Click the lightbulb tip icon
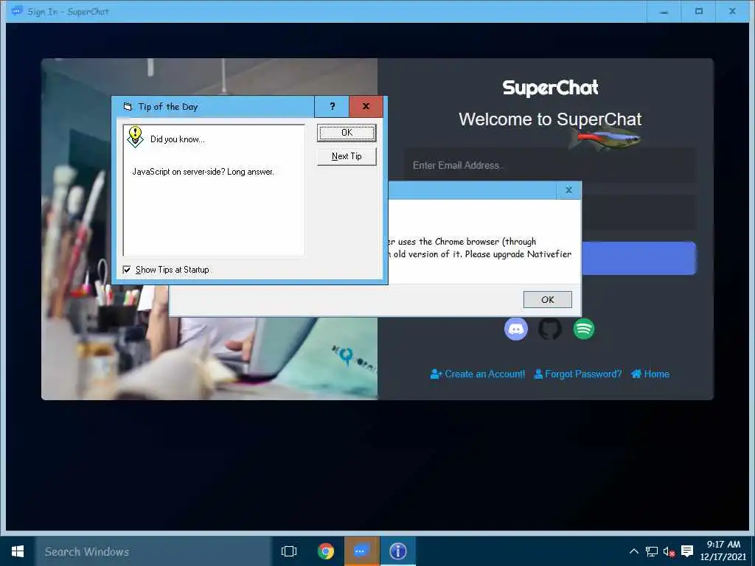Image resolution: width=755 pixels, height=566 pixels. coord(136,137)
